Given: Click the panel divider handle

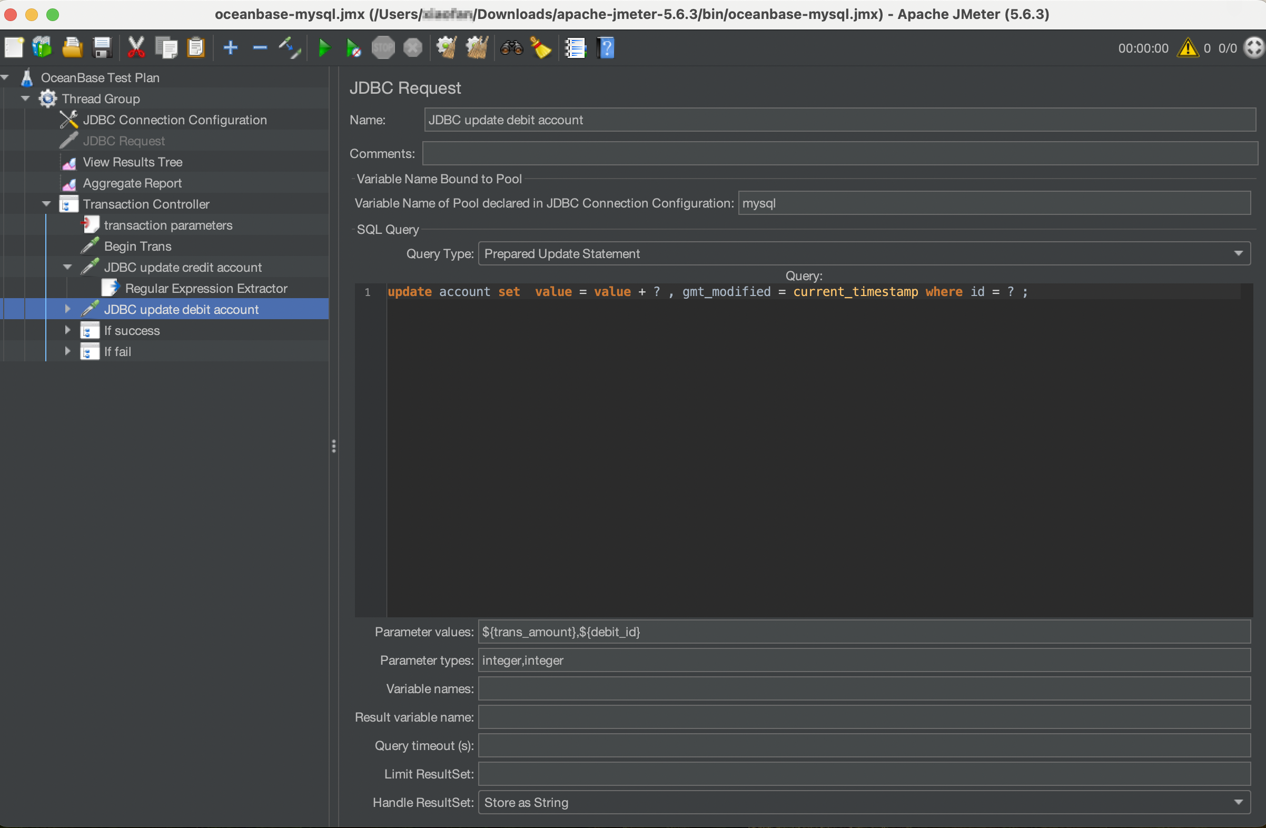Looking at the screenshot, I should pyautogui.click(x=333, y=446).
